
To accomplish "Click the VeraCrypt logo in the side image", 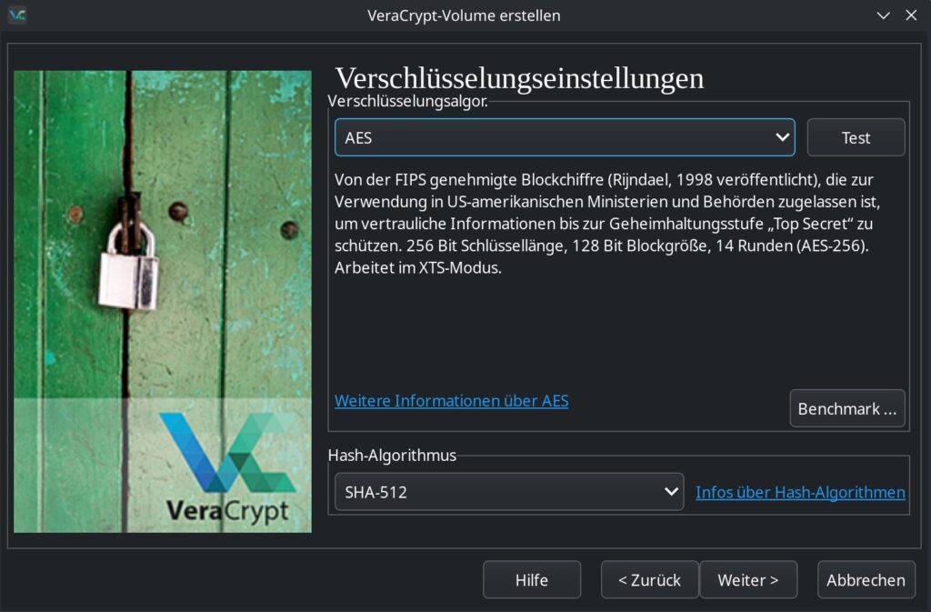I will [x=225, y=468].
